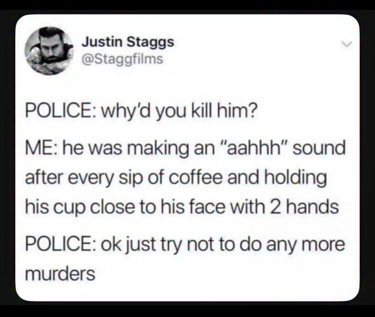Open Justin Staggs' profile avatar
This screenshot has height=317, width=375.
point(50,50)
